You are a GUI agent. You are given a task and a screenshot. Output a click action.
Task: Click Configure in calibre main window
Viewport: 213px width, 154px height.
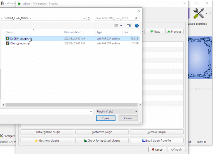pos(8,136)
